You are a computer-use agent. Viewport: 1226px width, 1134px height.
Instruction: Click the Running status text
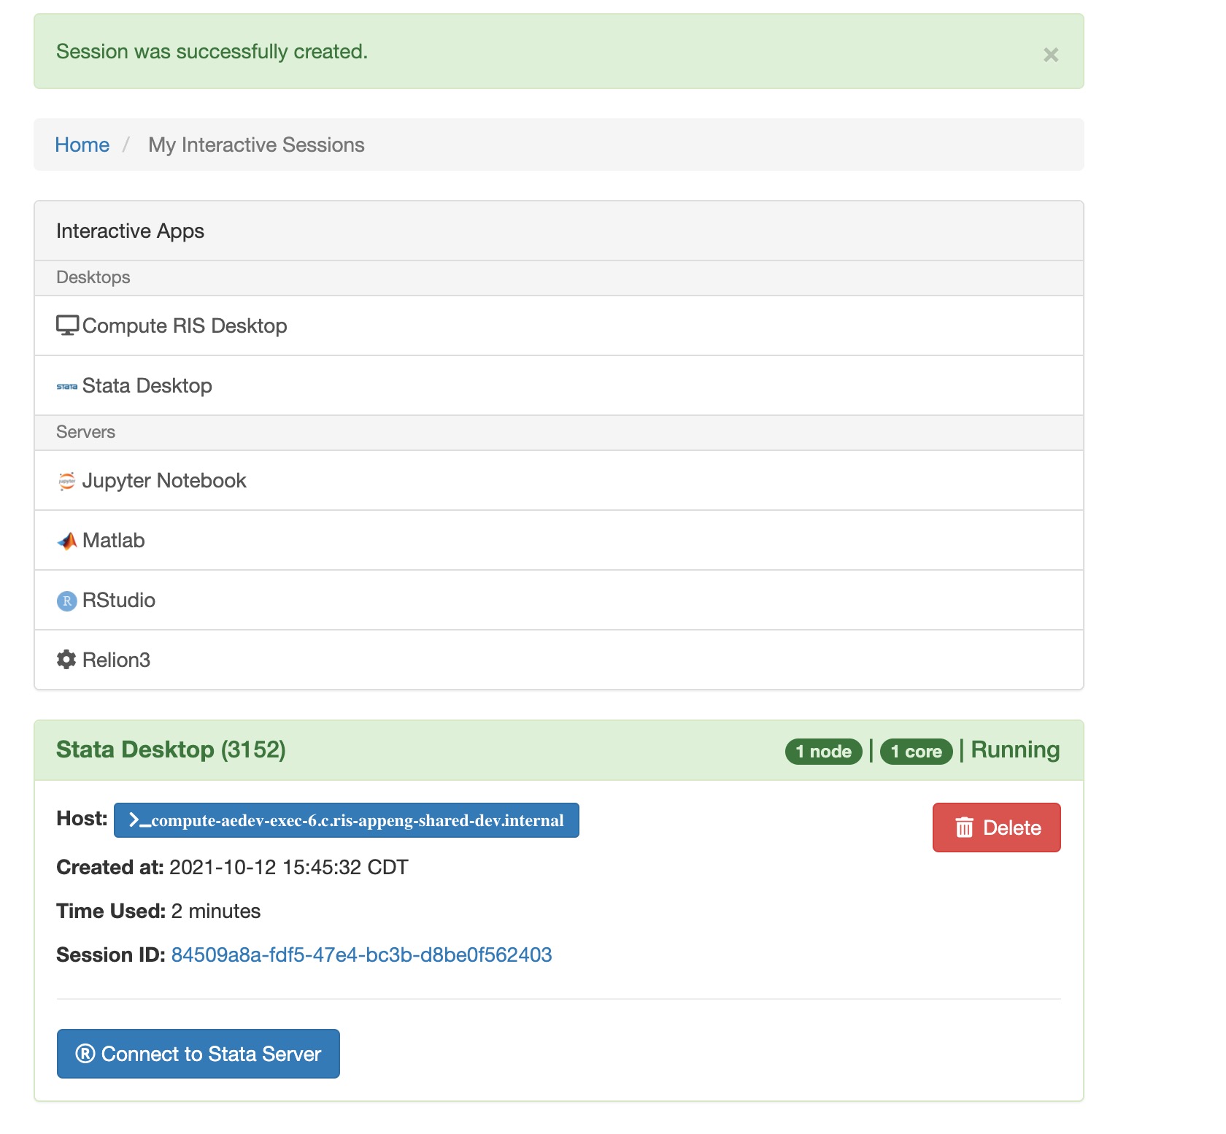pos(1015,749)
